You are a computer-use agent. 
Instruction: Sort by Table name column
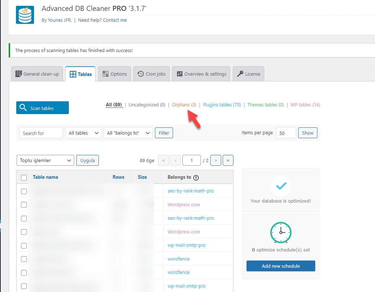click(46, 177)
